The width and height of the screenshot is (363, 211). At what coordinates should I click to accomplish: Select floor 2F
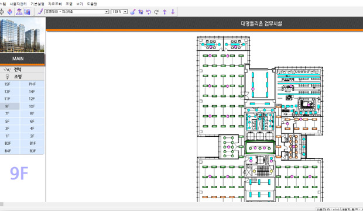coord(32,136)
